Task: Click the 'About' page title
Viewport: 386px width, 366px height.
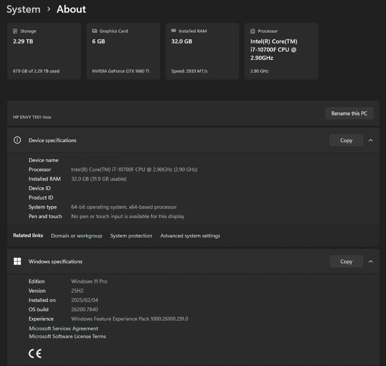Action: [x=71, y=9]
